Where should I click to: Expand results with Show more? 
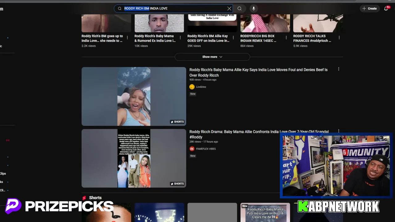(212, 57)
